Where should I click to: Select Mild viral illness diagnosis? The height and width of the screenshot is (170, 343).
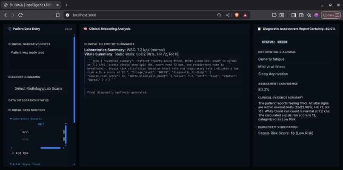pyautogui.click(x=272, y=66)
